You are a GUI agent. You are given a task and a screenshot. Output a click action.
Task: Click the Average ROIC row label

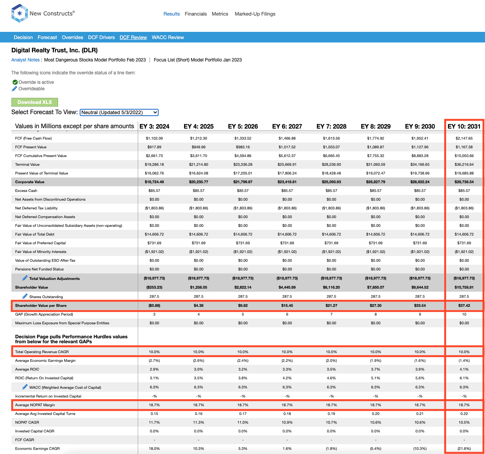pyautogui.click(x=27, y=369)
